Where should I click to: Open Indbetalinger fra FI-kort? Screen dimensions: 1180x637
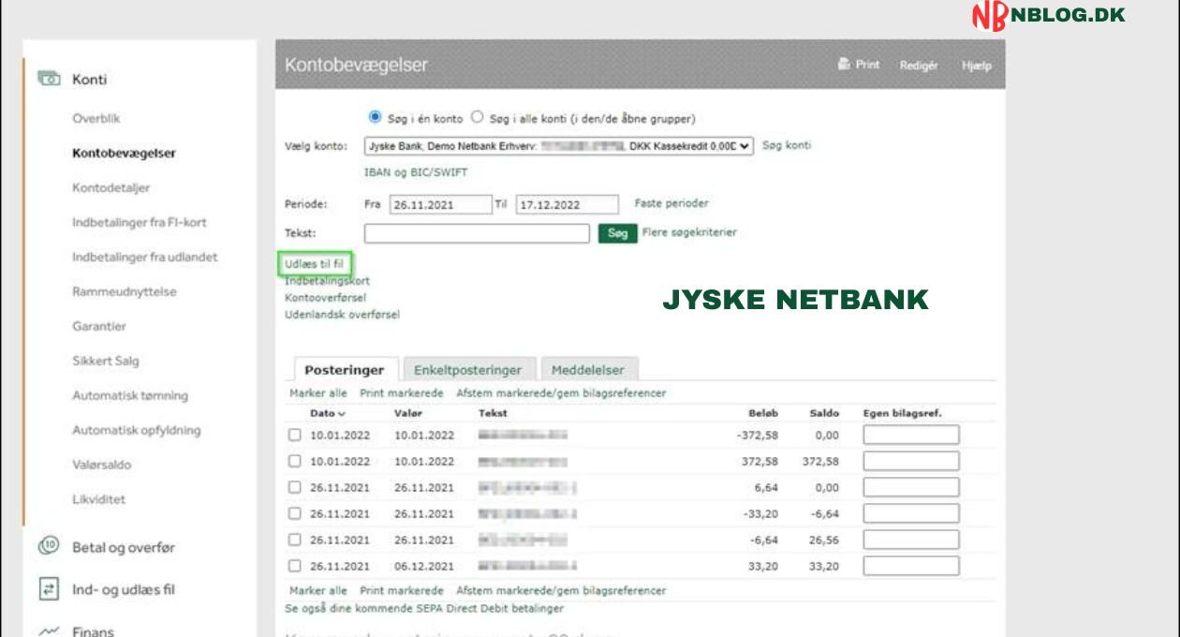(x=140, y=223)
